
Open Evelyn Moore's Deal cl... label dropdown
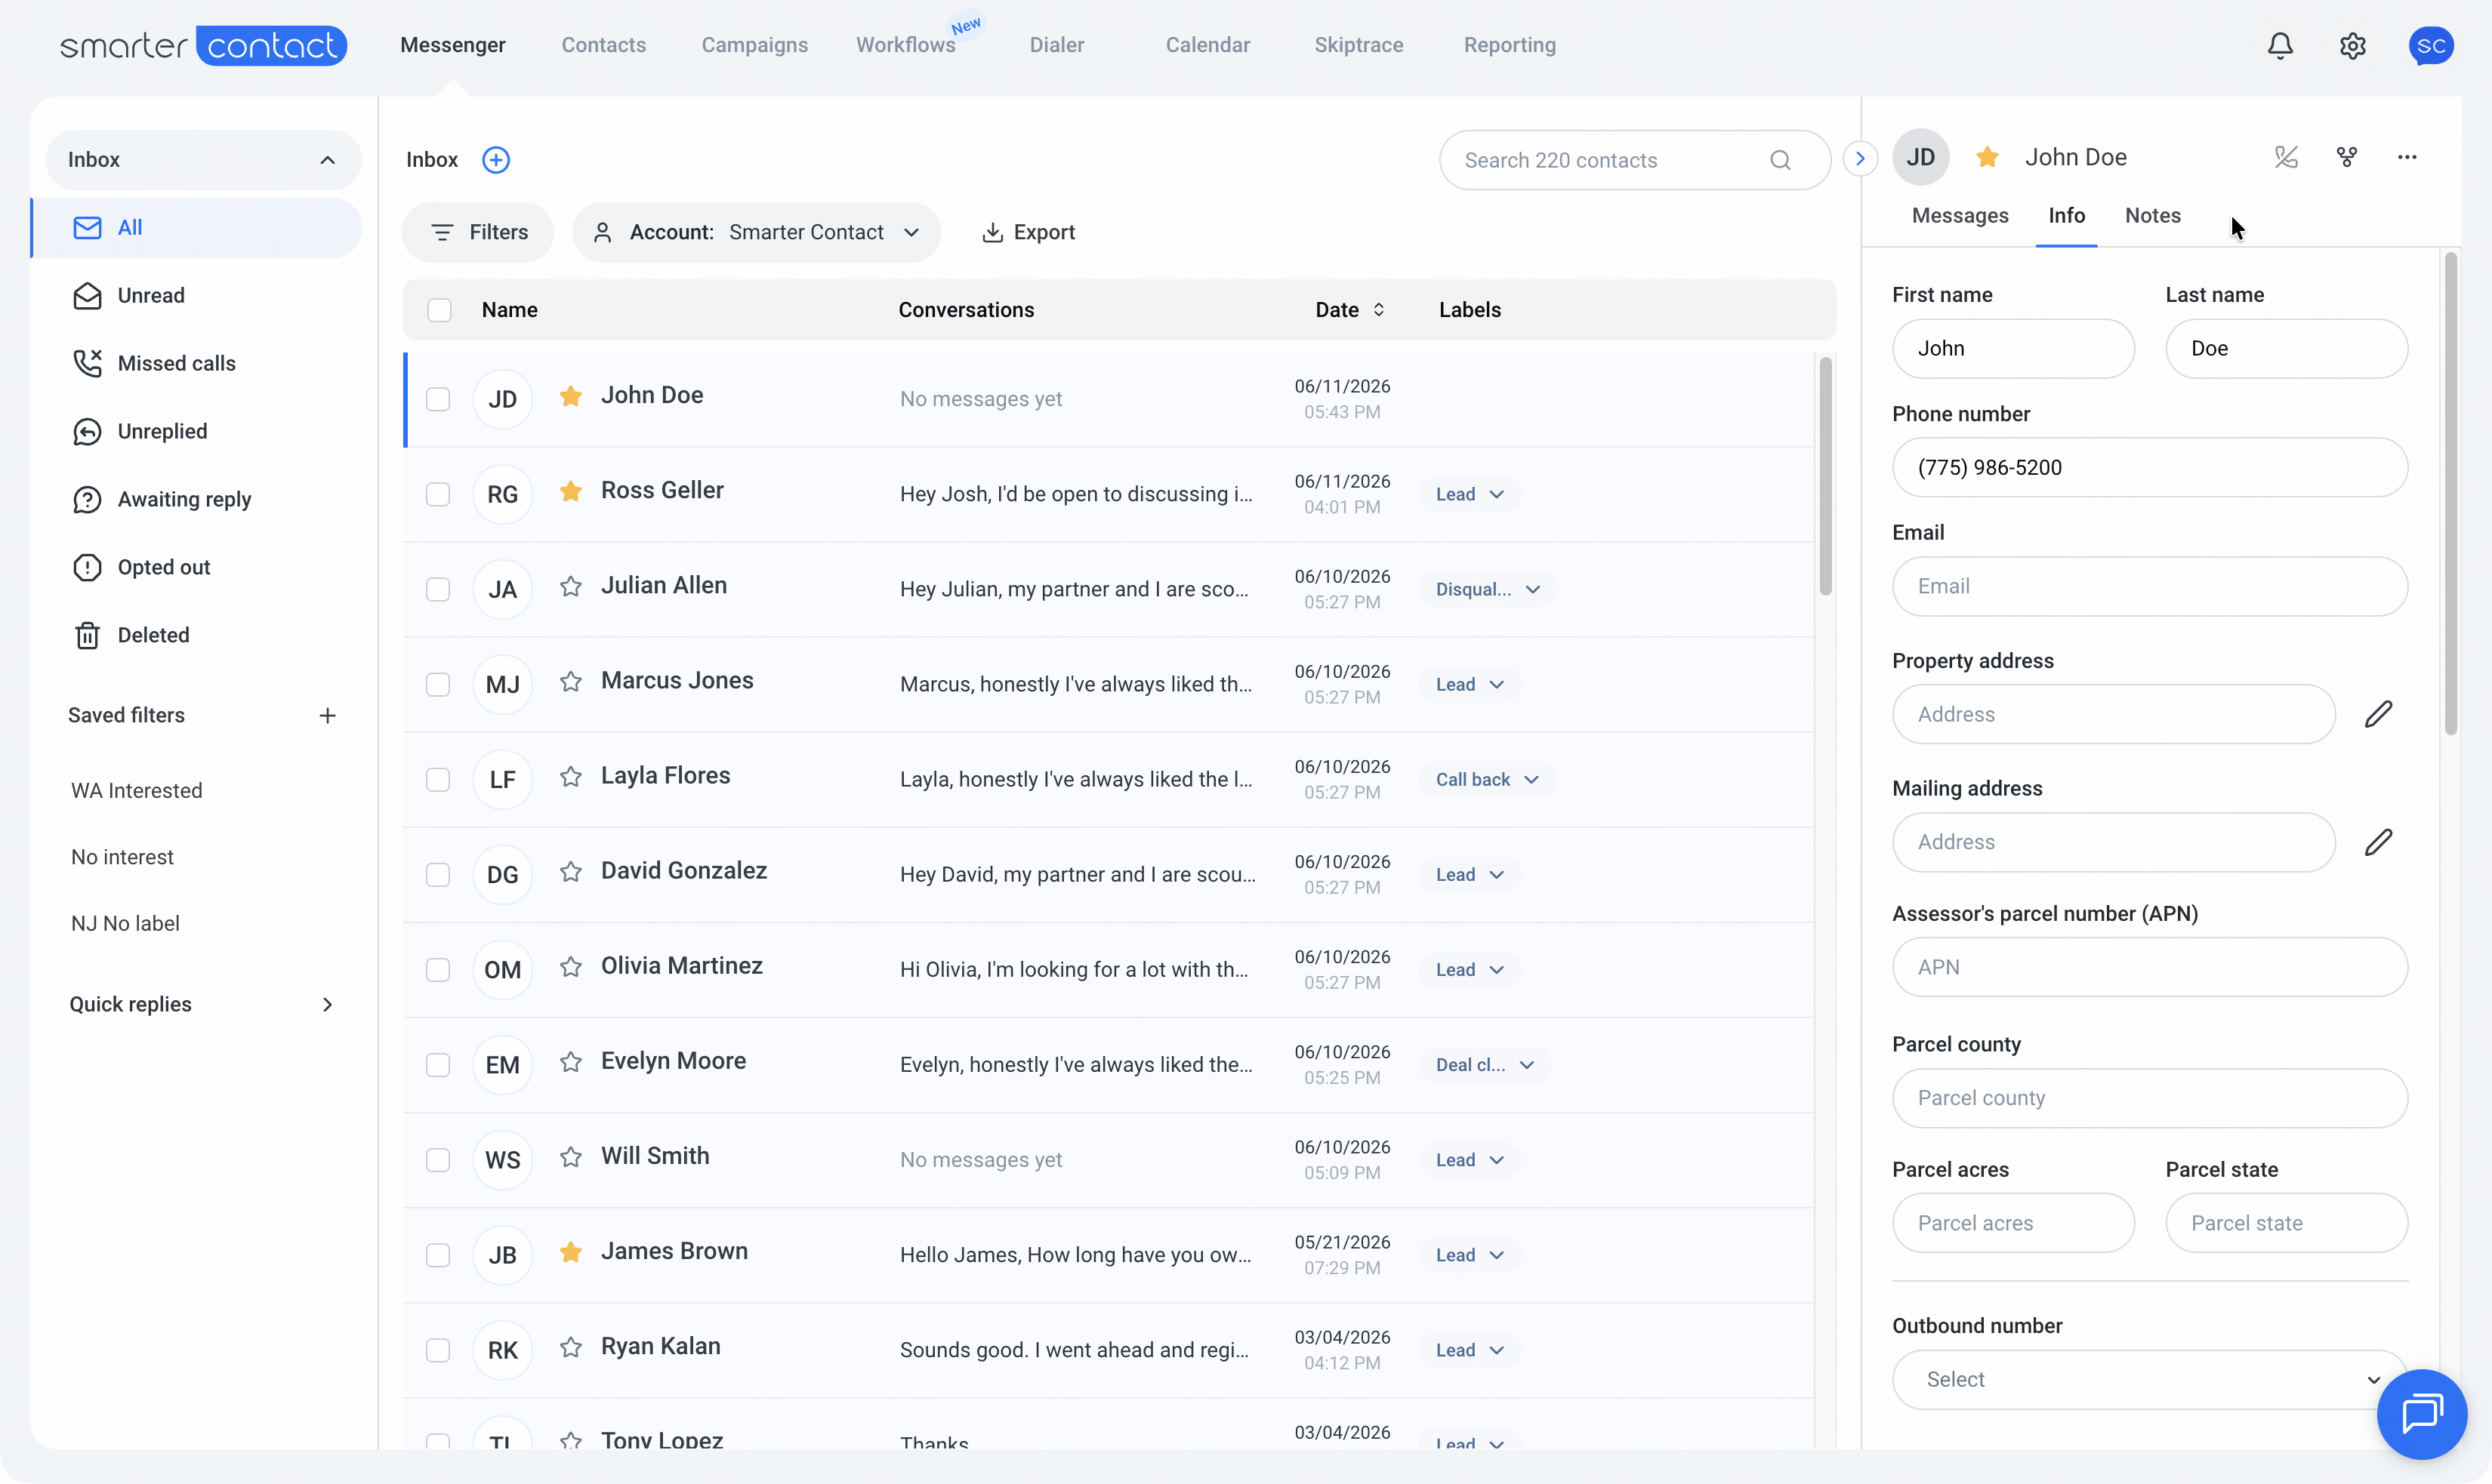click(x=1485, y=1065)
